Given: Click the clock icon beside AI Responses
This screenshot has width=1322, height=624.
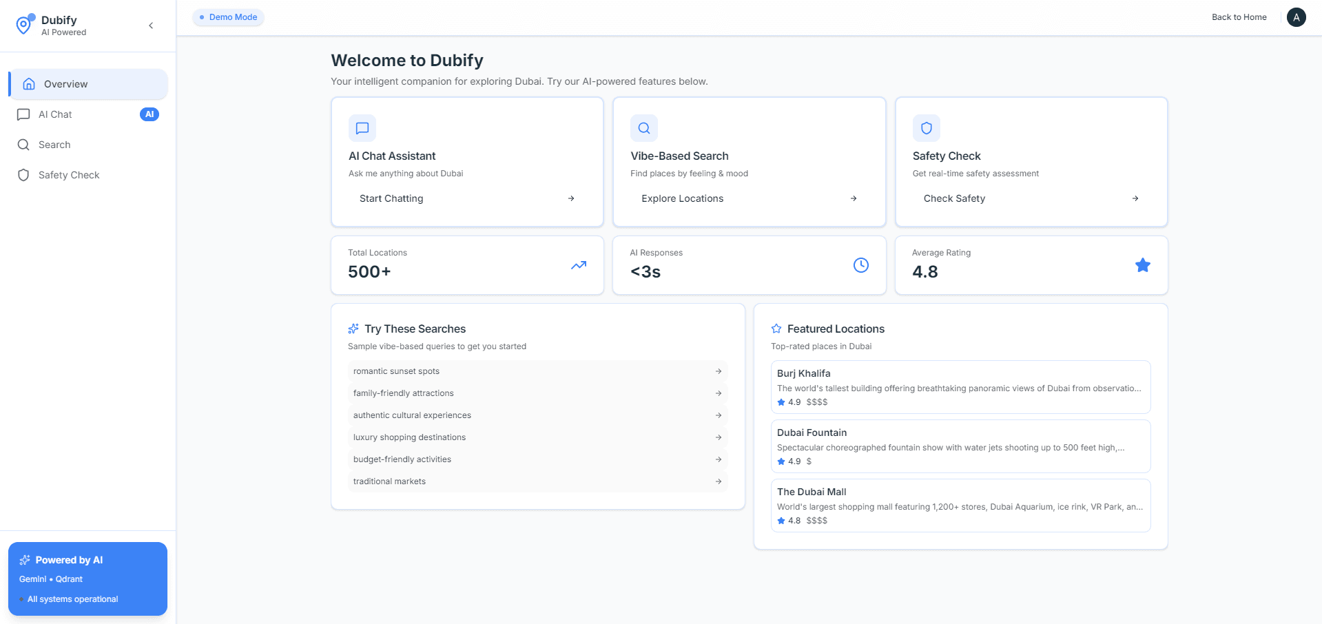Looking at the screenshot, I should click(x=860, y=264).
